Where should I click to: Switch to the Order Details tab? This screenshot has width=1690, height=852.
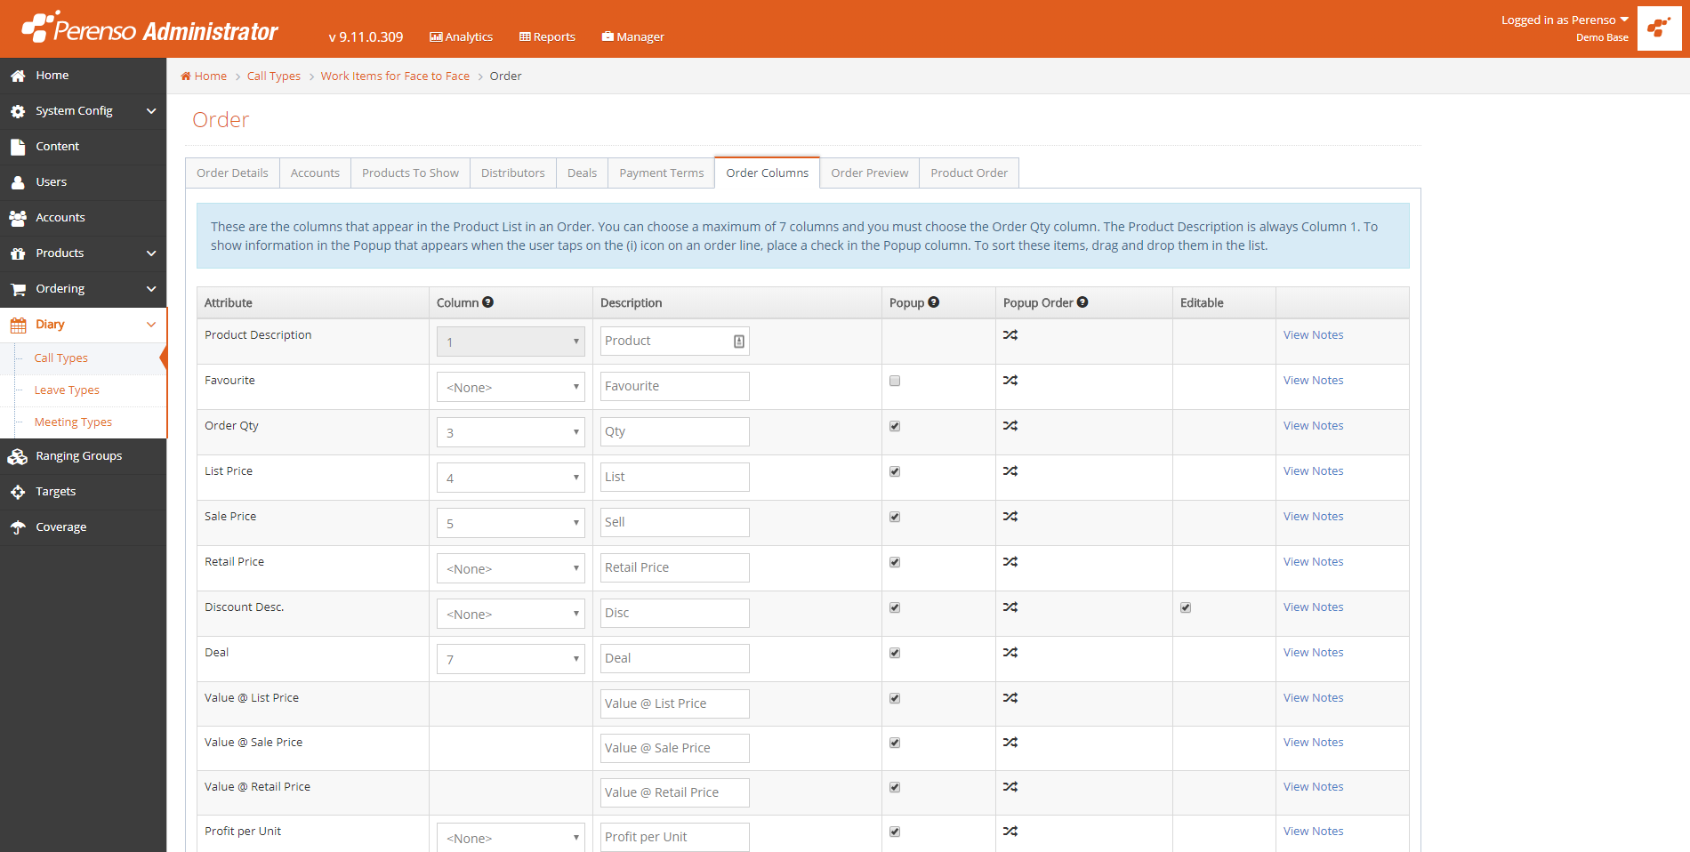point(232,173)
